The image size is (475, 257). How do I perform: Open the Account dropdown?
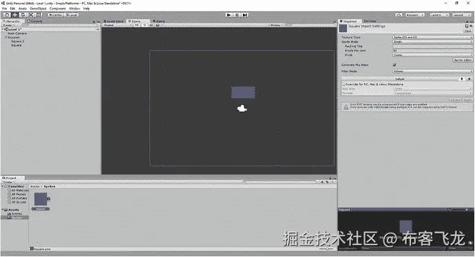[414, 14]
